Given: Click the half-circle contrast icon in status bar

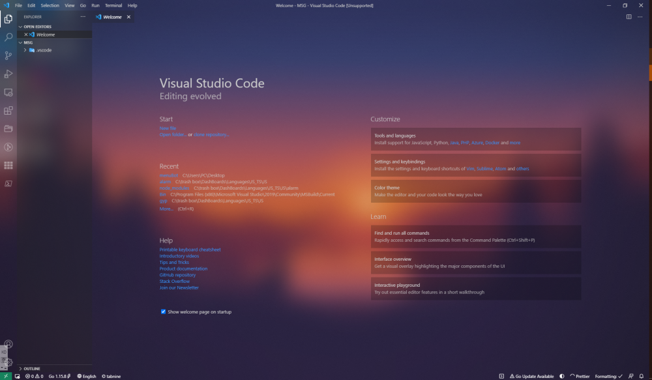Looking at the screenshot, I should 562,376.
